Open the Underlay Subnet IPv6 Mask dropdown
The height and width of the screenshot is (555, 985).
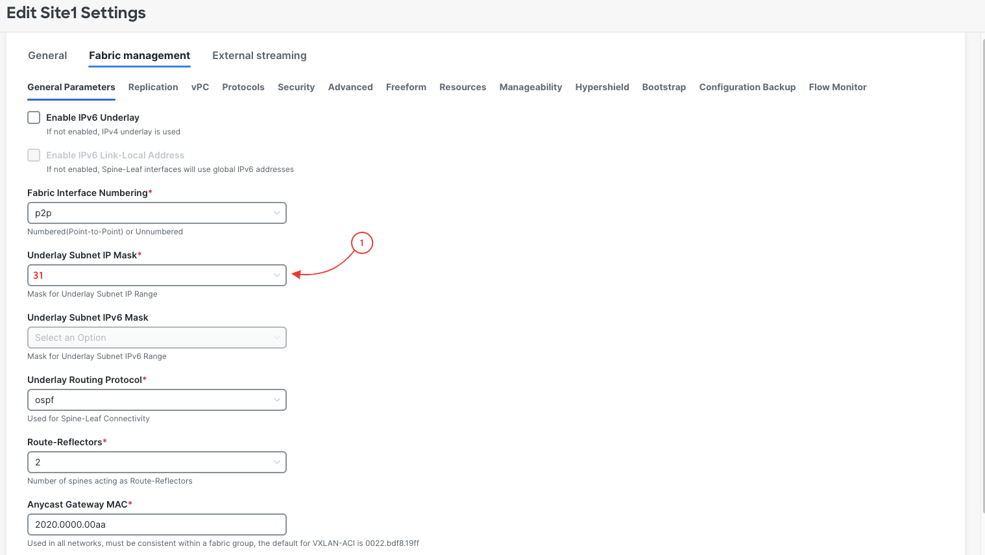(157, 338)
